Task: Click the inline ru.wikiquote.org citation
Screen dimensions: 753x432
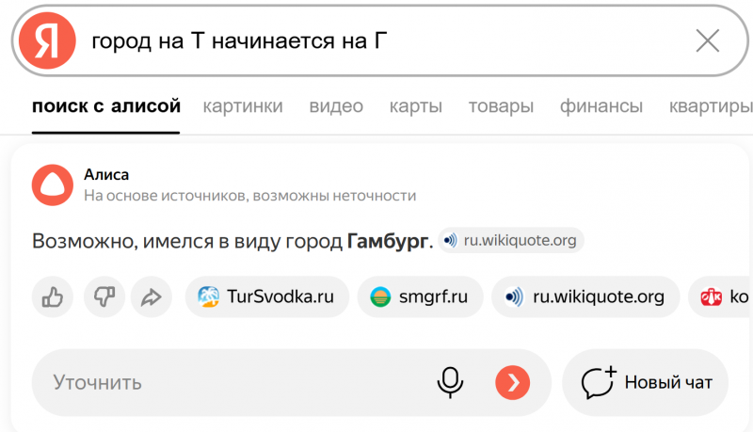Action: 512,241
